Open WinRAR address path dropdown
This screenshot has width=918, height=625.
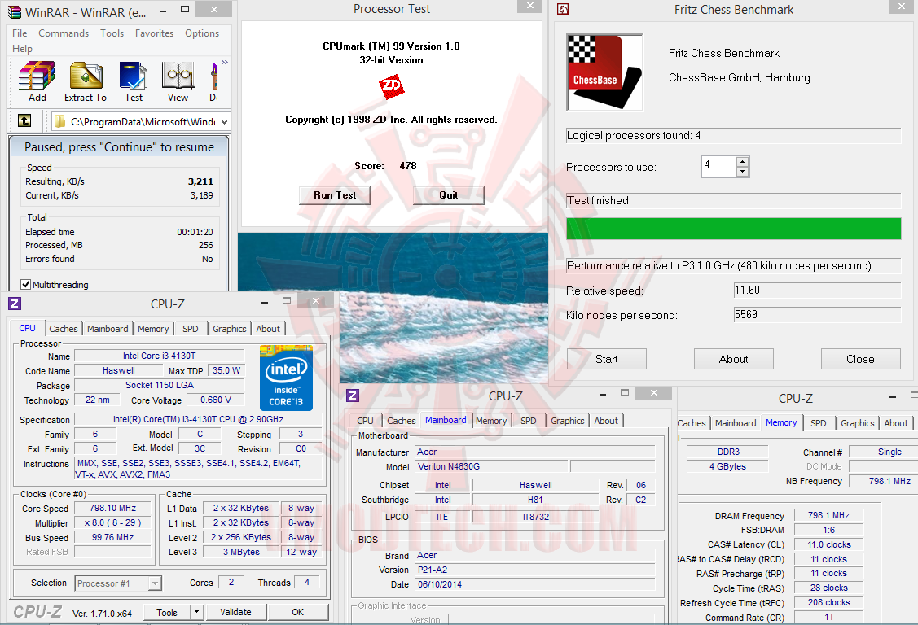[x=224, y=121]
